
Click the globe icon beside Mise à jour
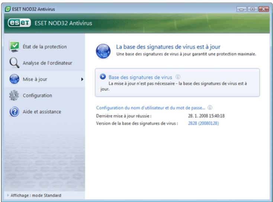(x=14, y=79)
